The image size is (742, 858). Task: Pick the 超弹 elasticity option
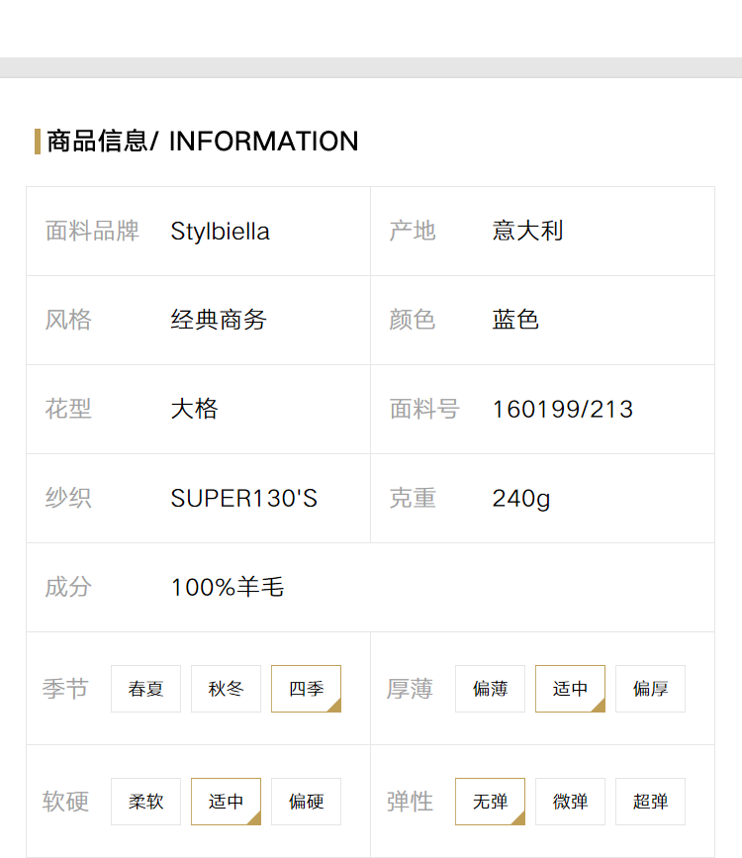pyautogui.click(x=651, y=801)
